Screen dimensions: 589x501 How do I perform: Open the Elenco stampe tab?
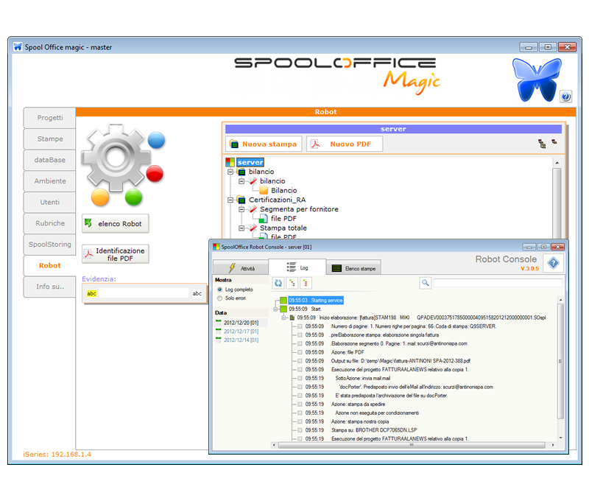pos(353,268)
